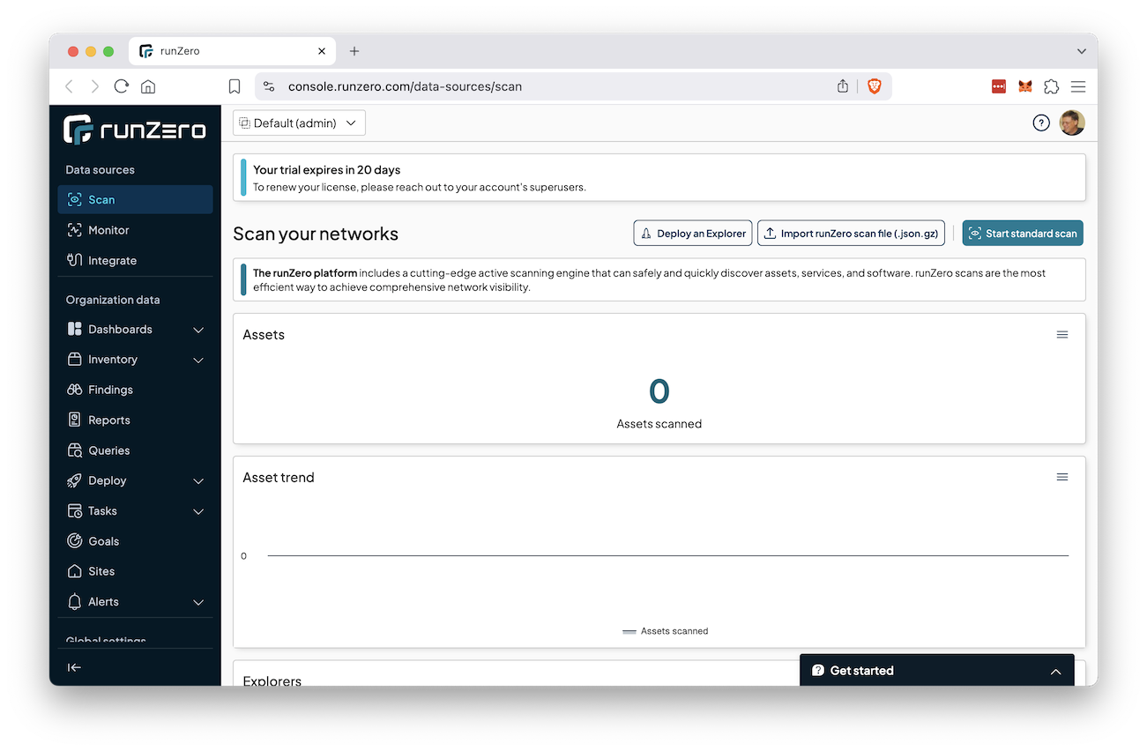Open the Goals page
Screen dimensions: 1147x751
click(x=135, y=541)
